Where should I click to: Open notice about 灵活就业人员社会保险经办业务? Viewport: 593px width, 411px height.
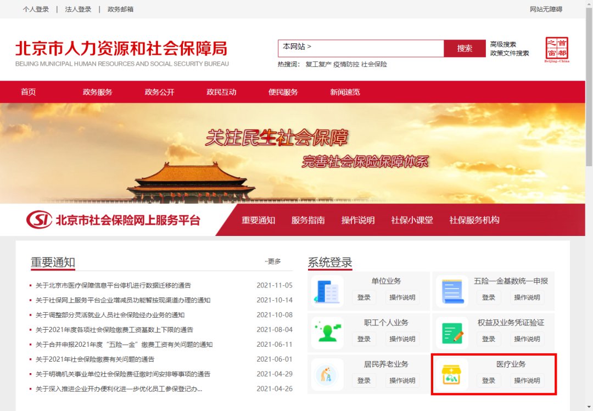tap(110, 314)
